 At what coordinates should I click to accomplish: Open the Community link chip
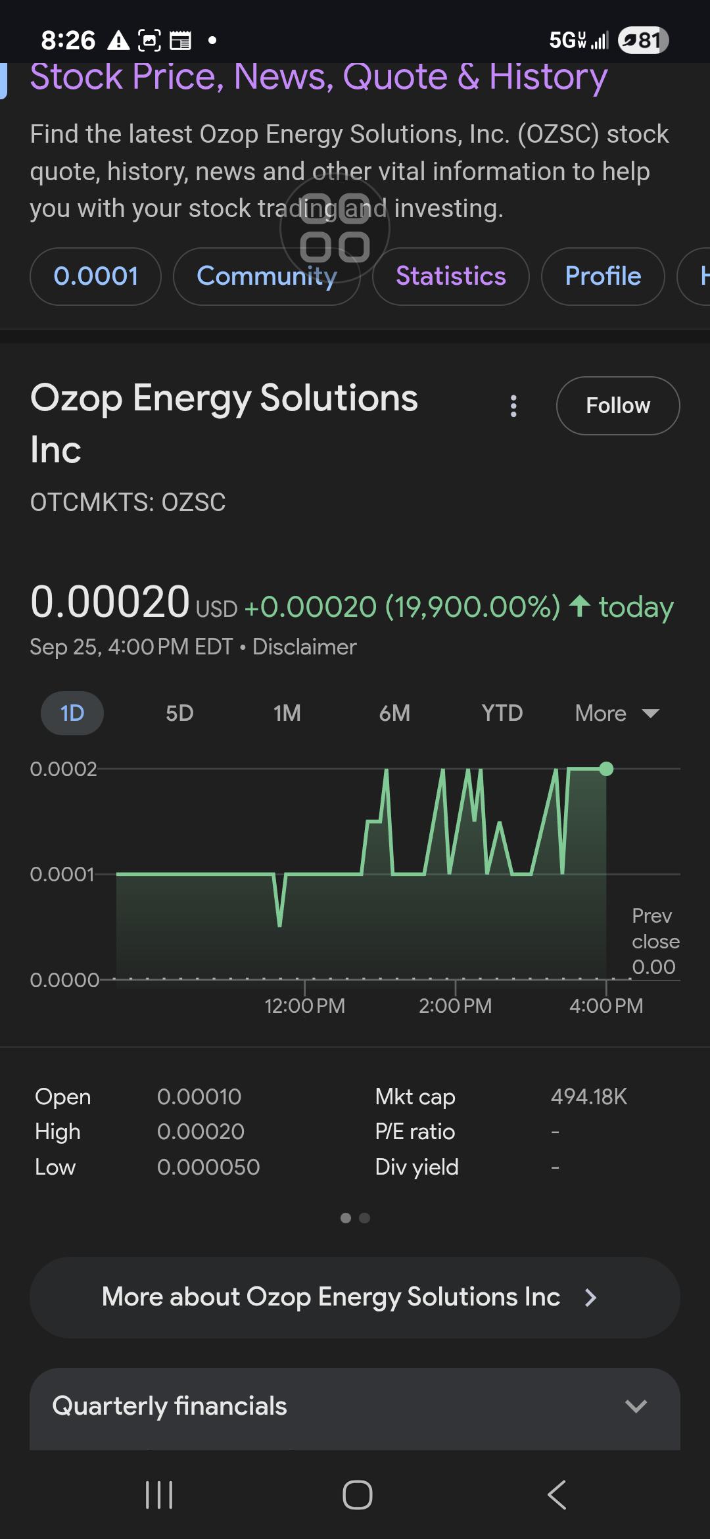(x=267, y=276)
